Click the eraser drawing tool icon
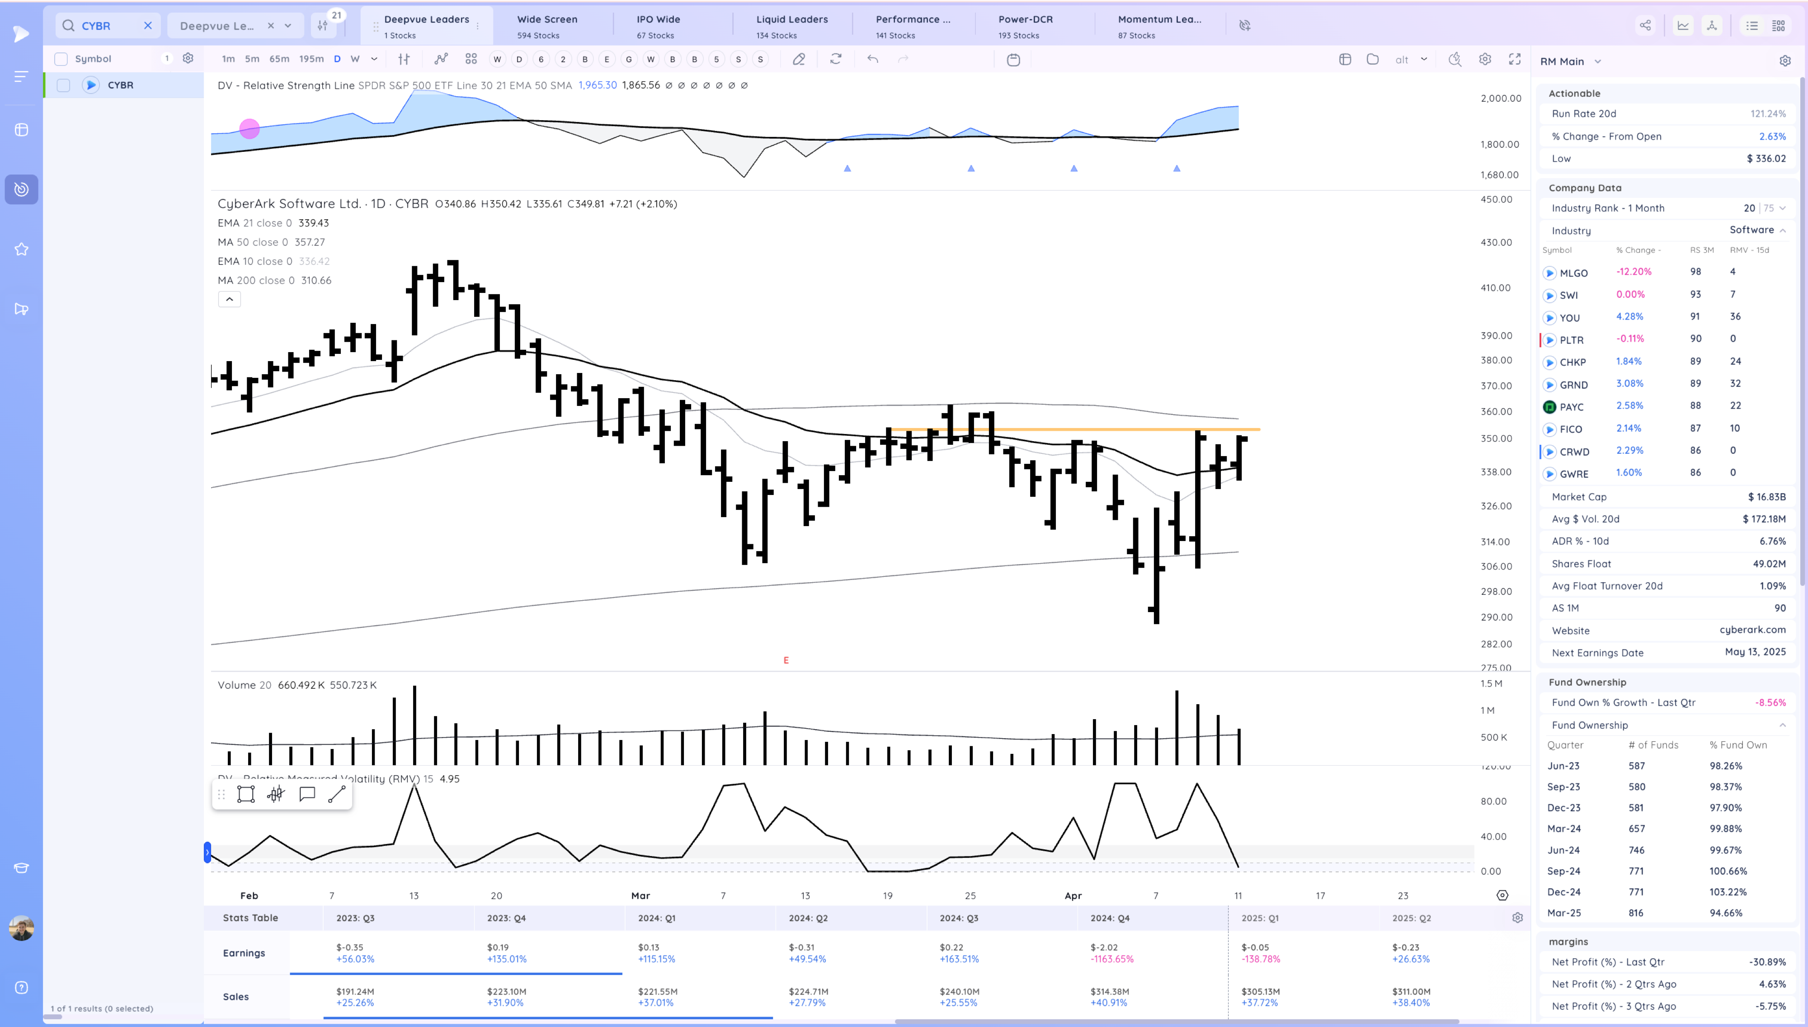Viewport: 1808px width, 1027px height. point(798,59)
